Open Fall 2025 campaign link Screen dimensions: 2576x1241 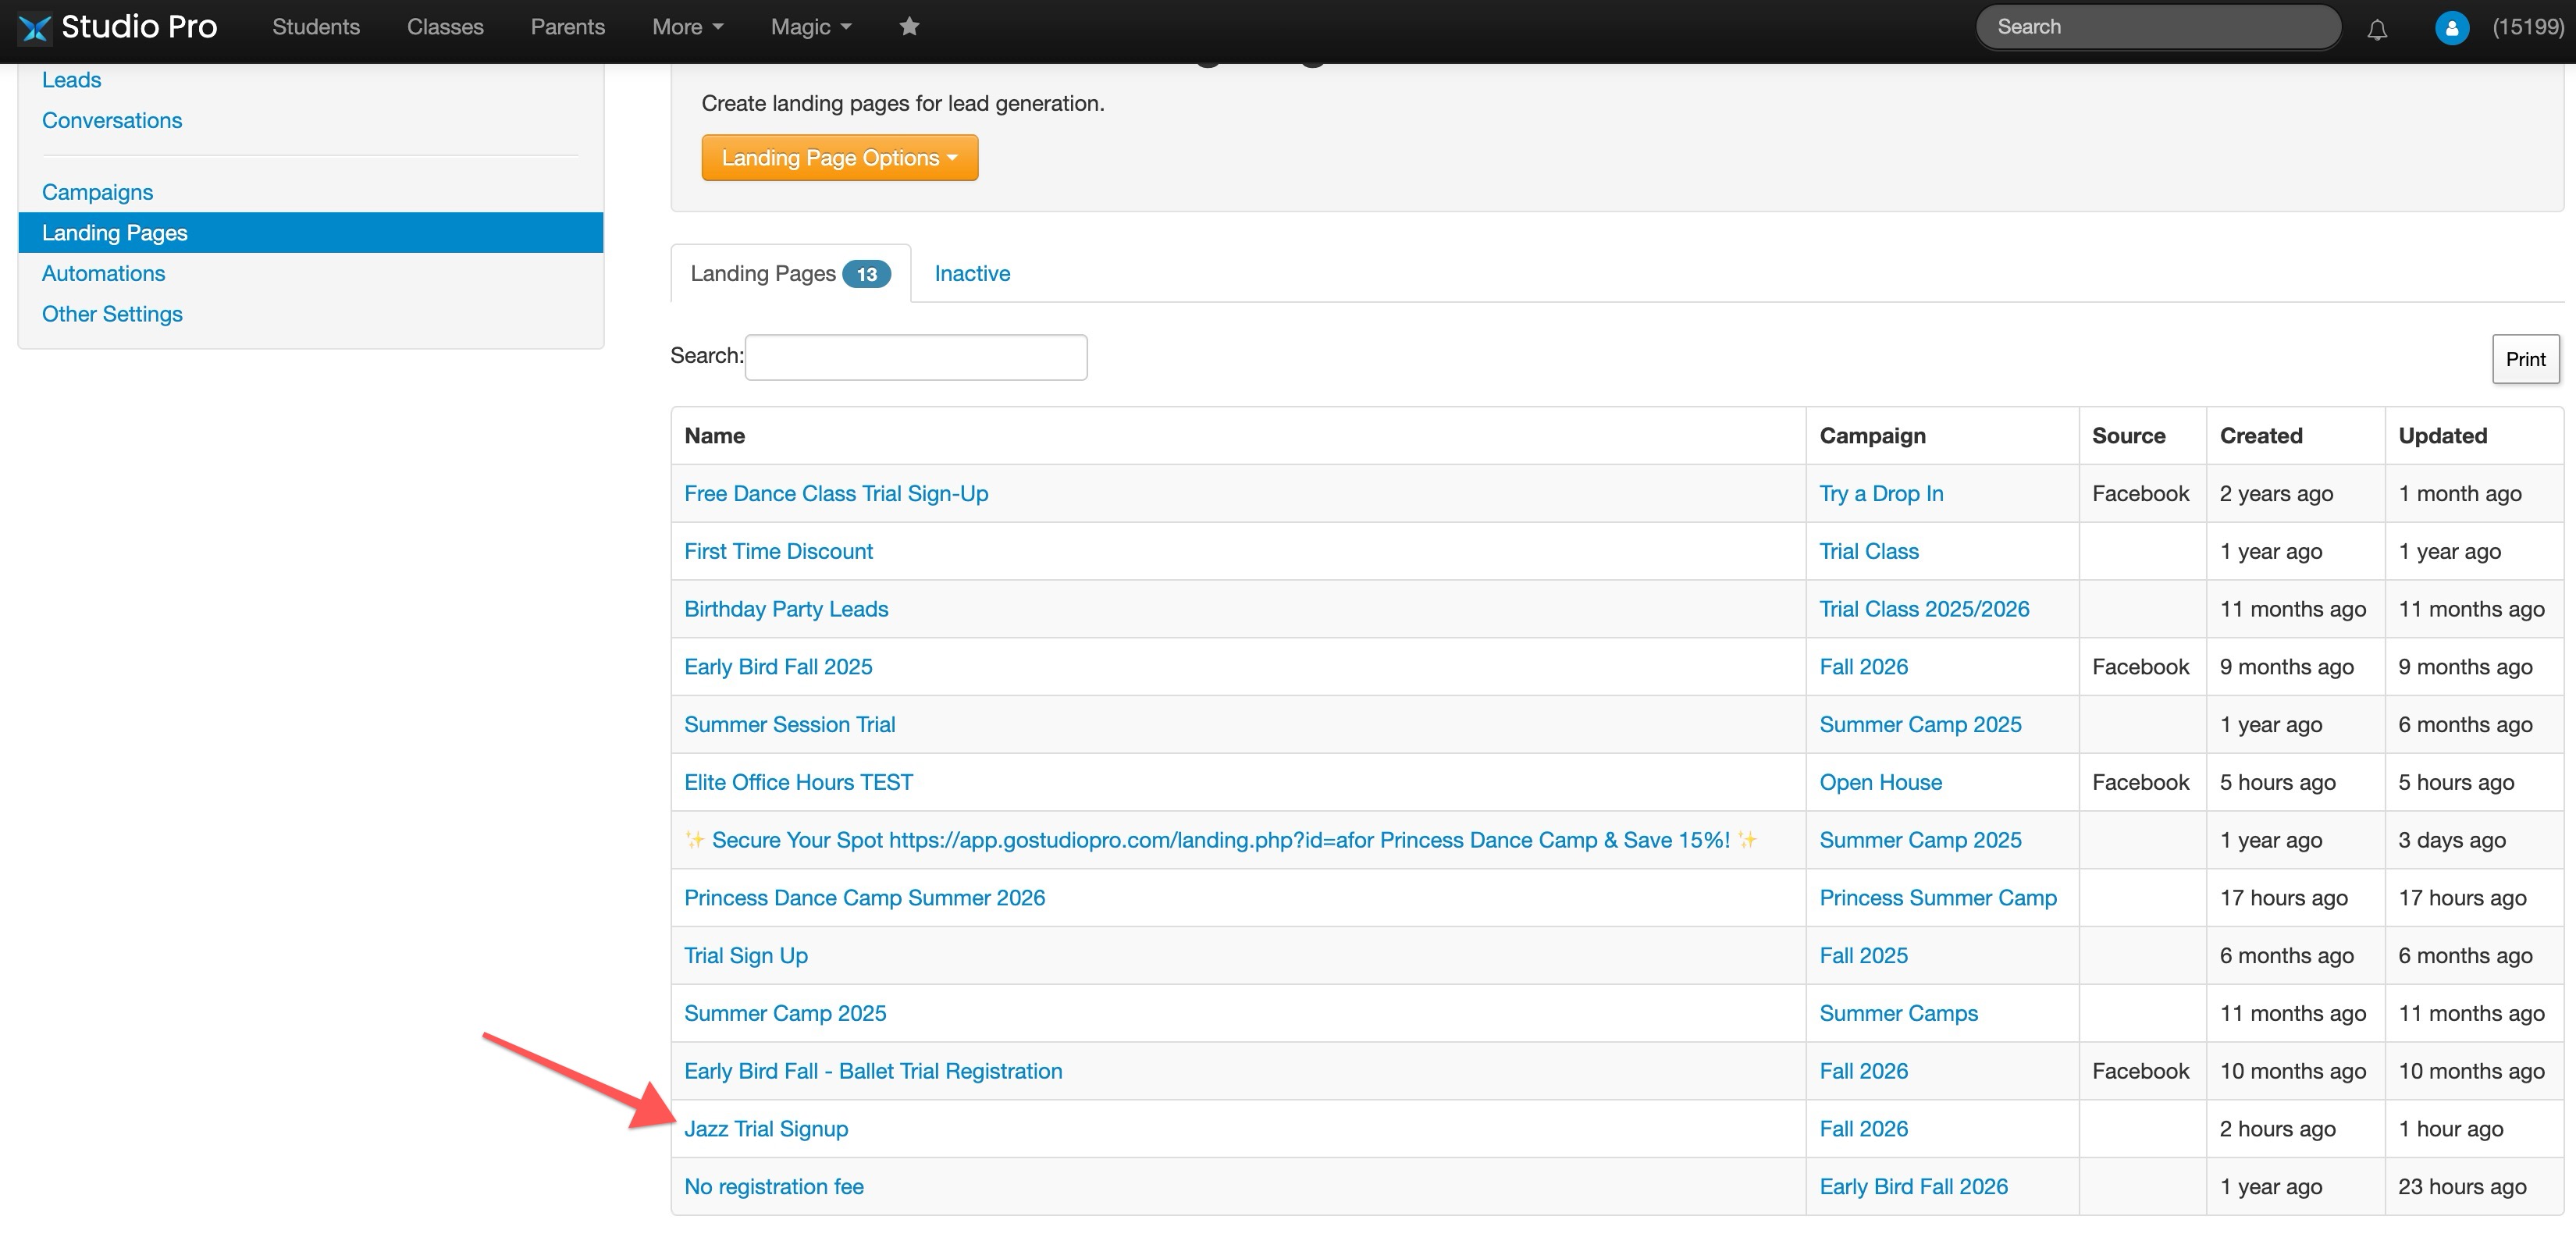coord(1863,956)
